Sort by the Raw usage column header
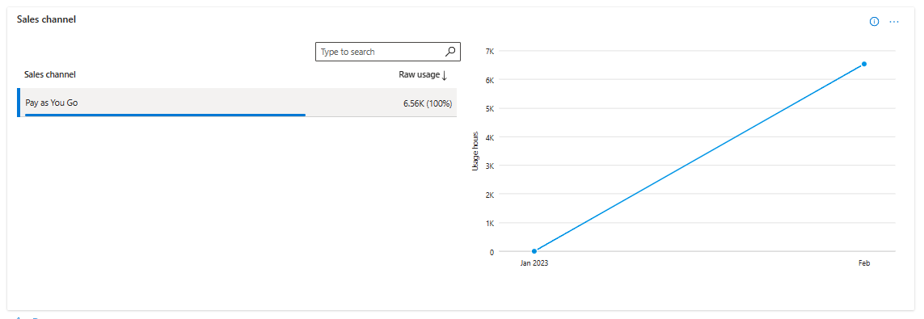The width and height of the screenshot is (924, 319). point(419,75)
